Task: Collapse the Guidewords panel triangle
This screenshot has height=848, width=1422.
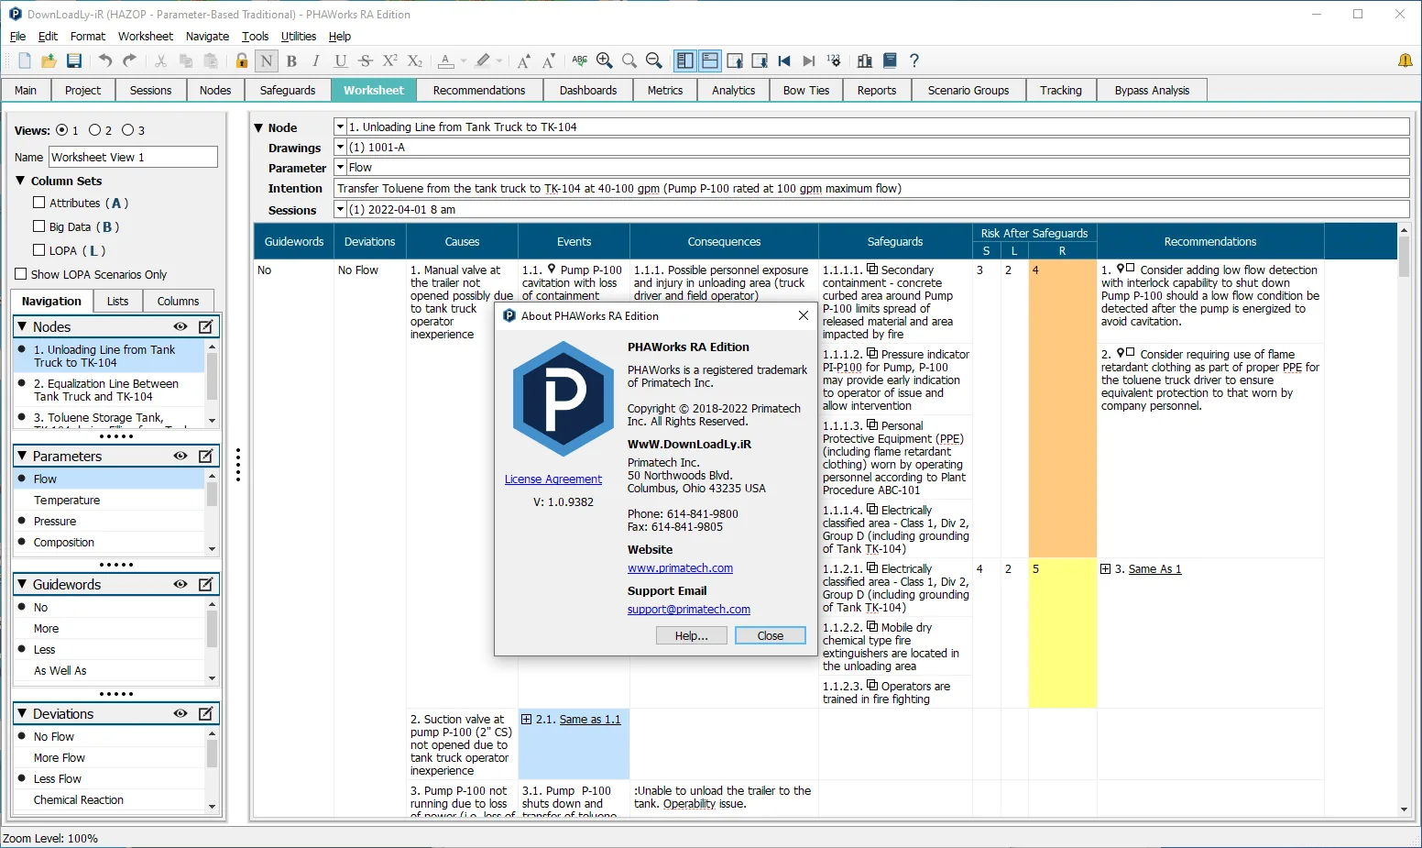Action: coord(22,584)
